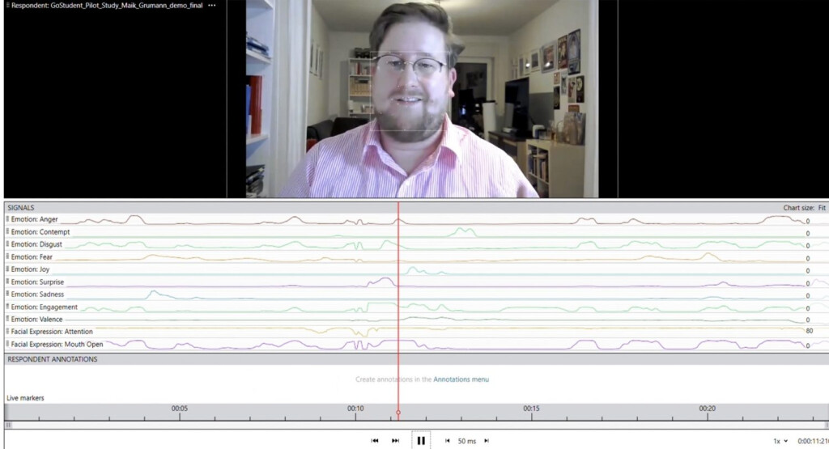
Task: Pause the video playback
Action: (421, 441)
